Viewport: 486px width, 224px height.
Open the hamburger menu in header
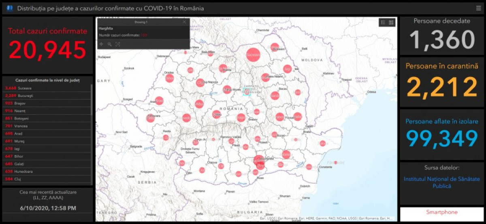[479, 8]
